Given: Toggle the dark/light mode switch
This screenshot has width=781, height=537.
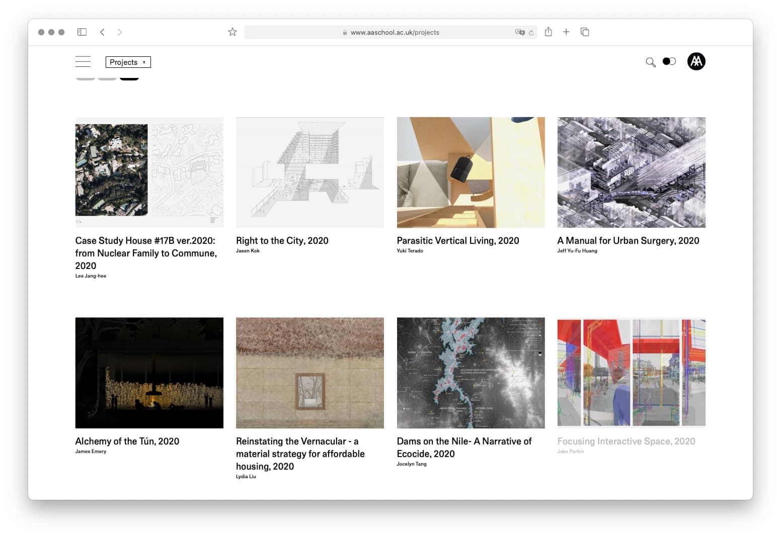Looking at the screenshot, I should 669,61.
